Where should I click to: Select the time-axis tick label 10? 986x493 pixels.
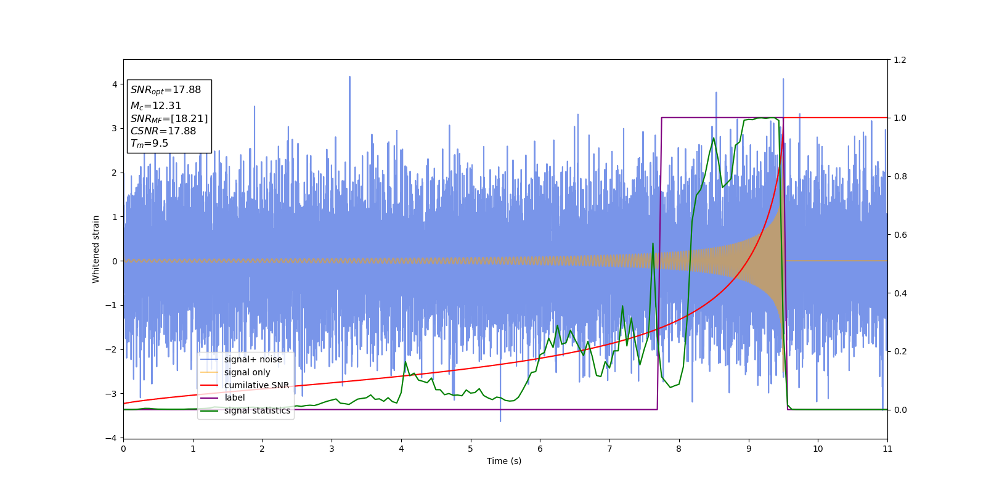coord(818,449)
